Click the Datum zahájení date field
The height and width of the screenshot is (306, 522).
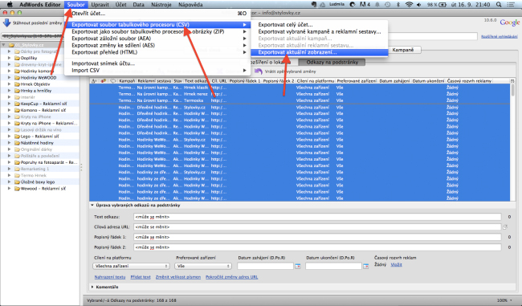pyautogui.click(x=265, y=266)
